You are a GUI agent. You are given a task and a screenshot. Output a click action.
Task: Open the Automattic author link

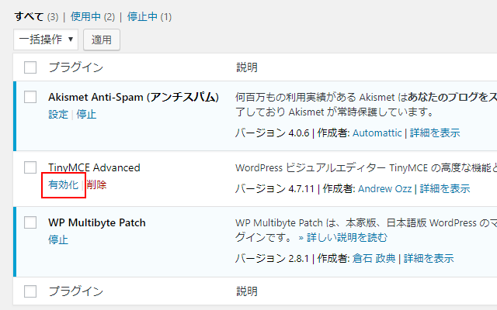click(377, 133)
